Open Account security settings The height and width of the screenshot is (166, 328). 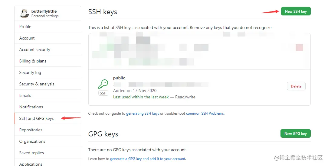(48, 49)
